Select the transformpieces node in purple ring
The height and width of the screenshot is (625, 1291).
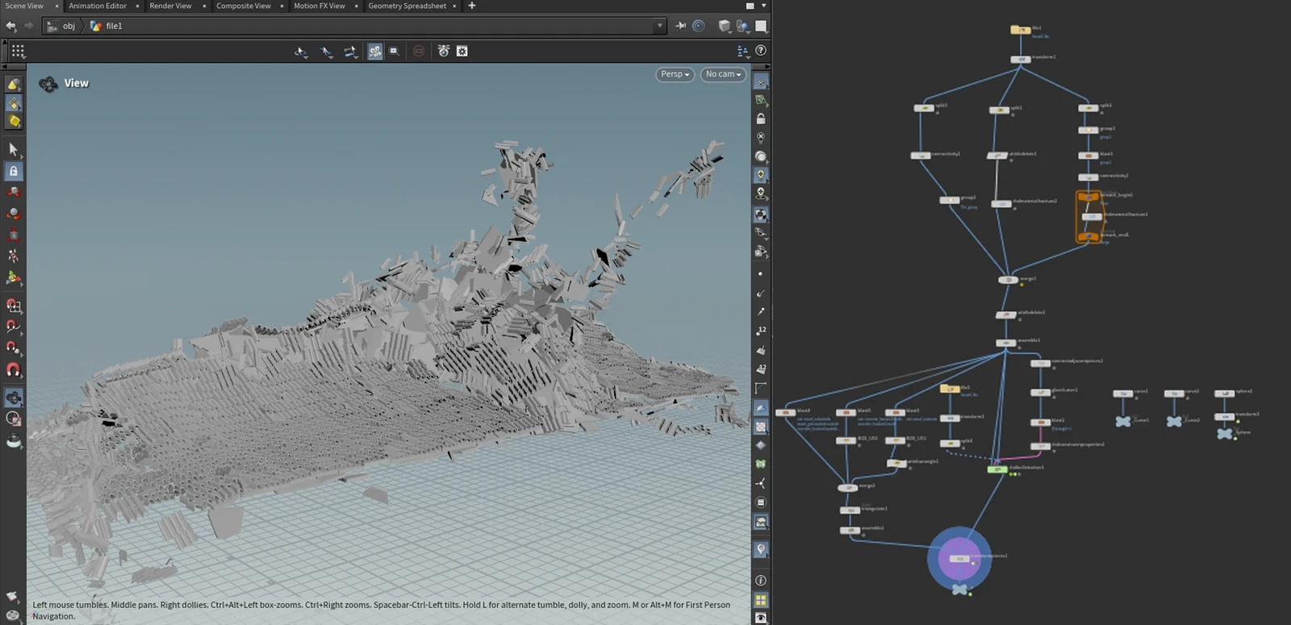[x=959, y=558]
